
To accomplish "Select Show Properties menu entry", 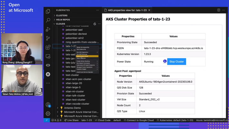I will click(87, 58).
